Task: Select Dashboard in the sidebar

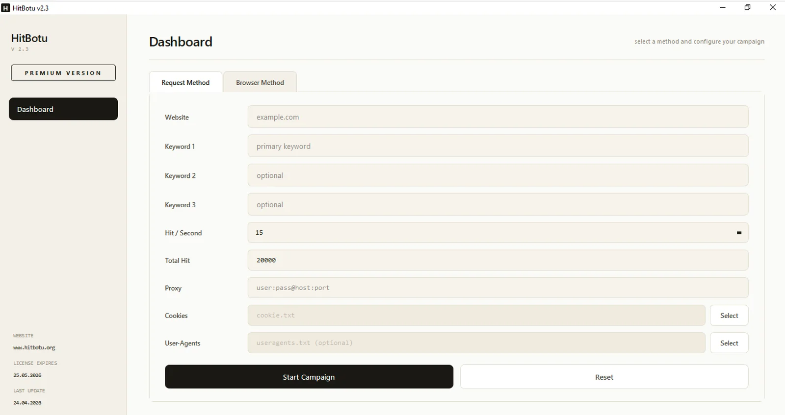Action: tap(63, 109)
